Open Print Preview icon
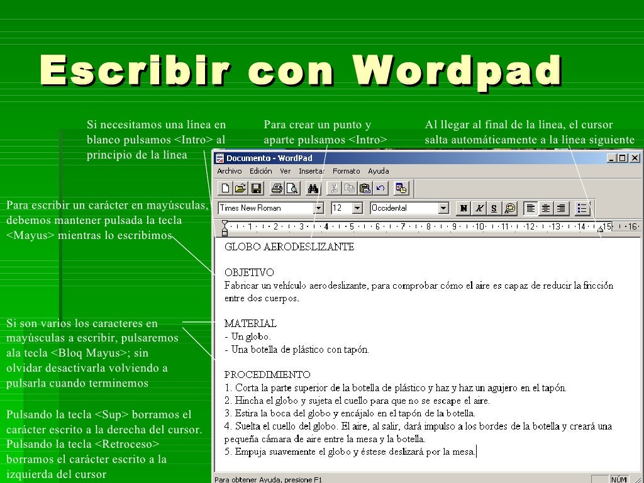The width and height of the screenshot is (644, 483). [292, 189]
